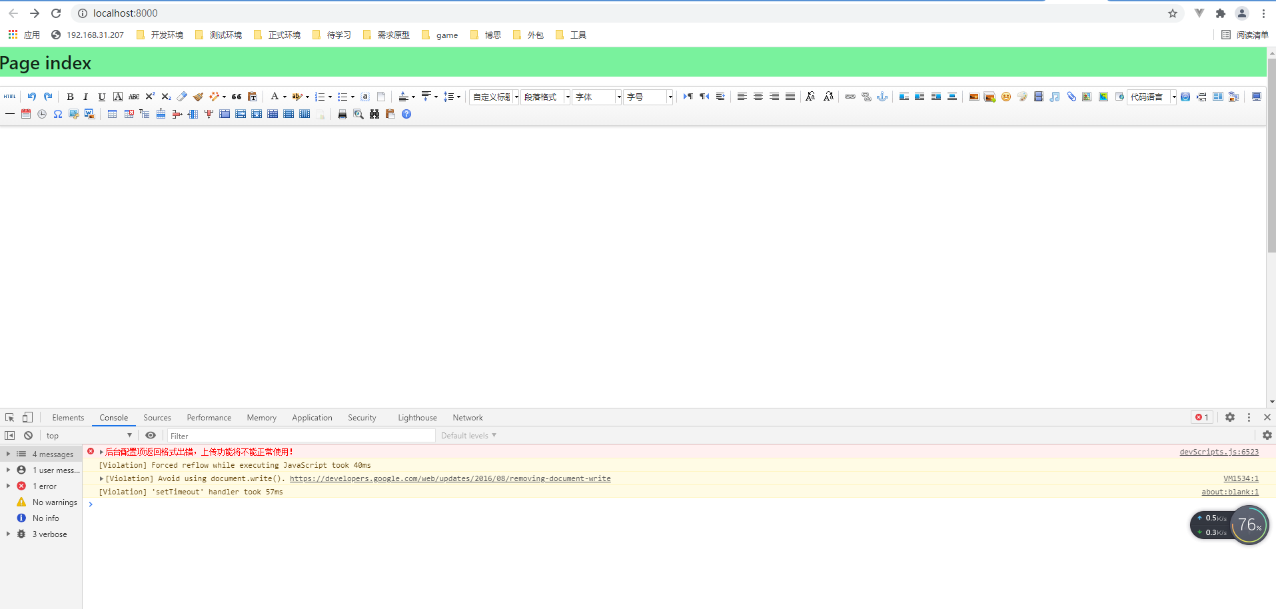Toggle underline formatting
The width and height of the screenshot is (1276, 609).
point(101,97)
